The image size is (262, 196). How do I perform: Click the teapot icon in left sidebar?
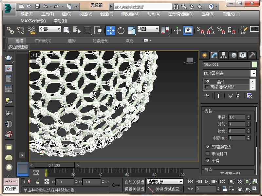click(x=9, y=58)
